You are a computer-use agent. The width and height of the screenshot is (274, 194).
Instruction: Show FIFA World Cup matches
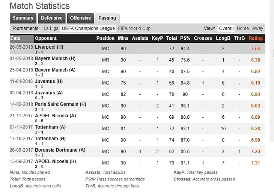[134, 28]
